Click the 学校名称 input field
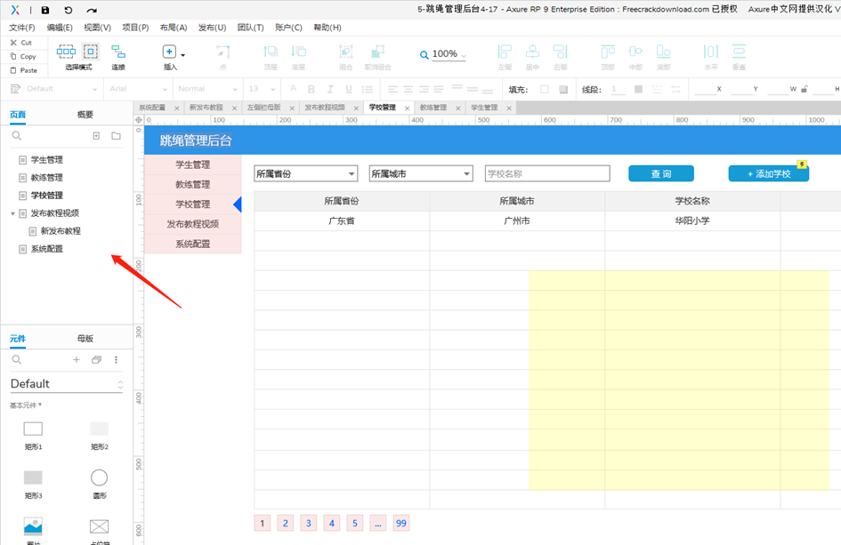Screen dimensions: 841x545 click(x=547, y=173)
